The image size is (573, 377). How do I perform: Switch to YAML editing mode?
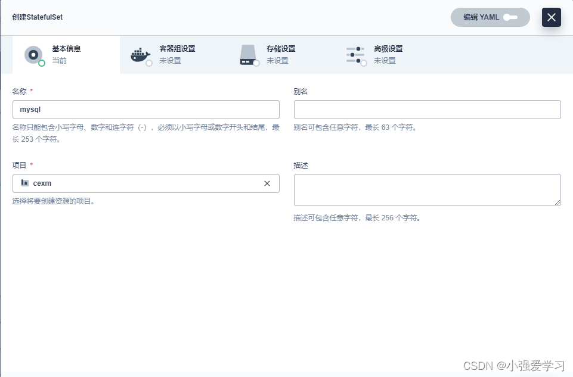tap(490, 17)
